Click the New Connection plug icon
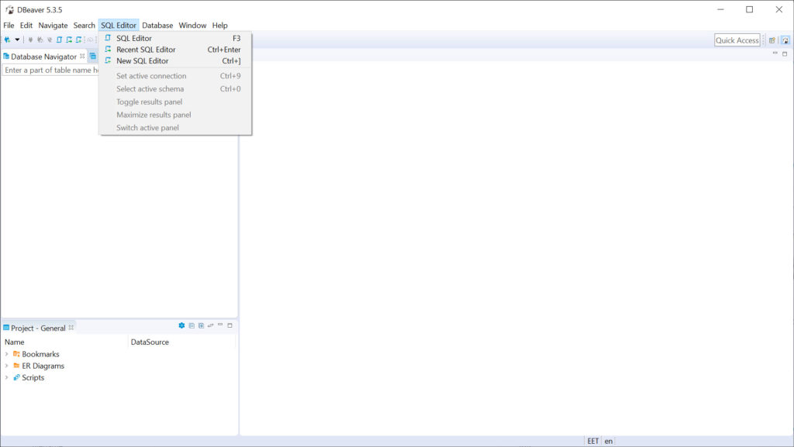794x447 pixels. (7, 40)
